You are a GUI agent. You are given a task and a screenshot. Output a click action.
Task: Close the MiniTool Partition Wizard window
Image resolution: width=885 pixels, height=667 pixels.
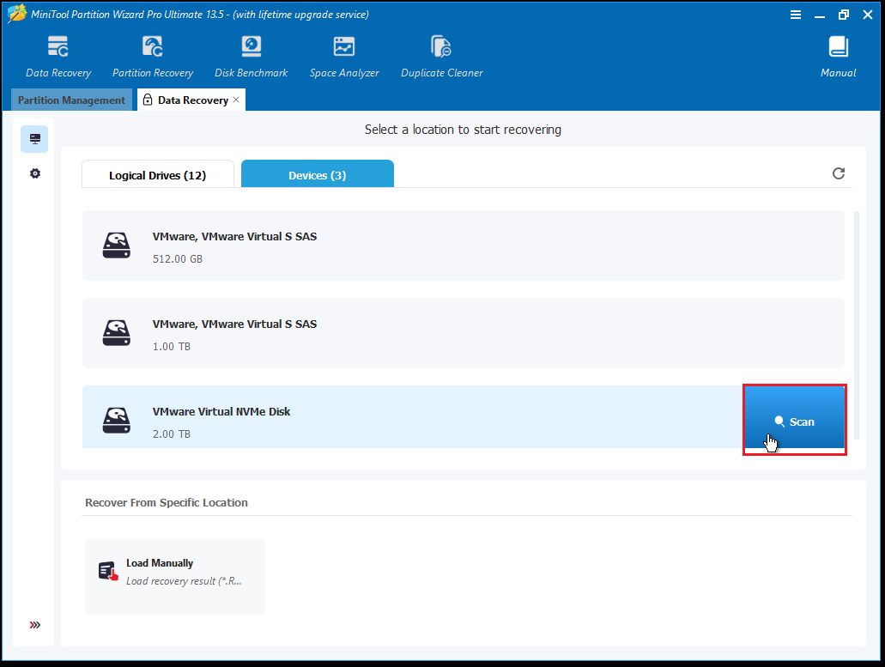click(x=868, y=15)
